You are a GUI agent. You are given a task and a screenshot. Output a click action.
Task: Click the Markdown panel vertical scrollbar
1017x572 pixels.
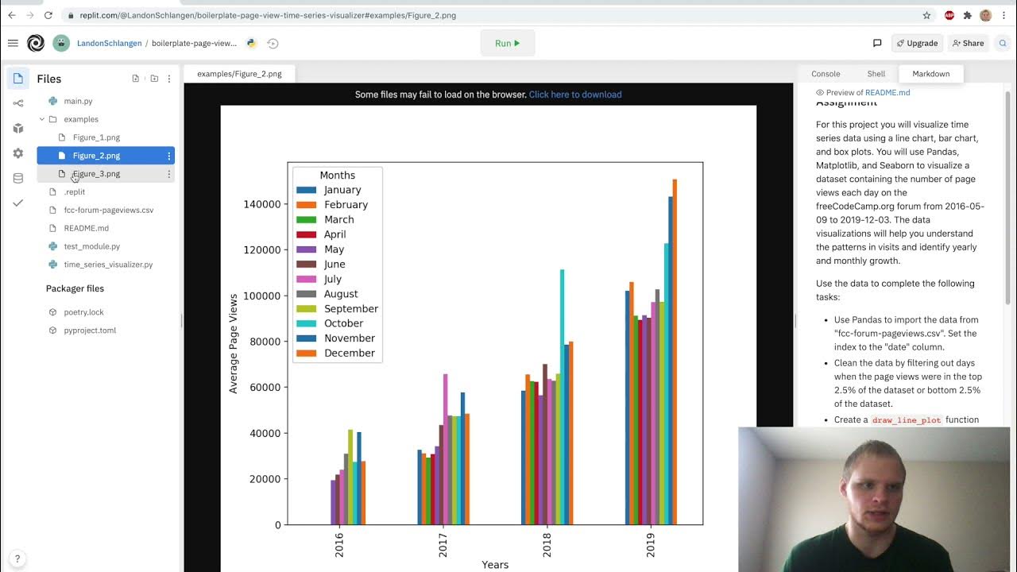[1008, 199]
